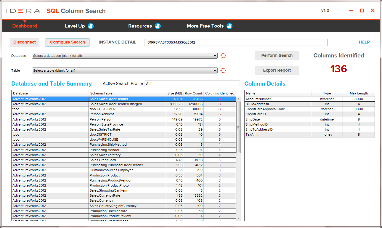Open the HELP link
Screen dimensions: 382x228
pyautogui.click(x=364, y=42)
